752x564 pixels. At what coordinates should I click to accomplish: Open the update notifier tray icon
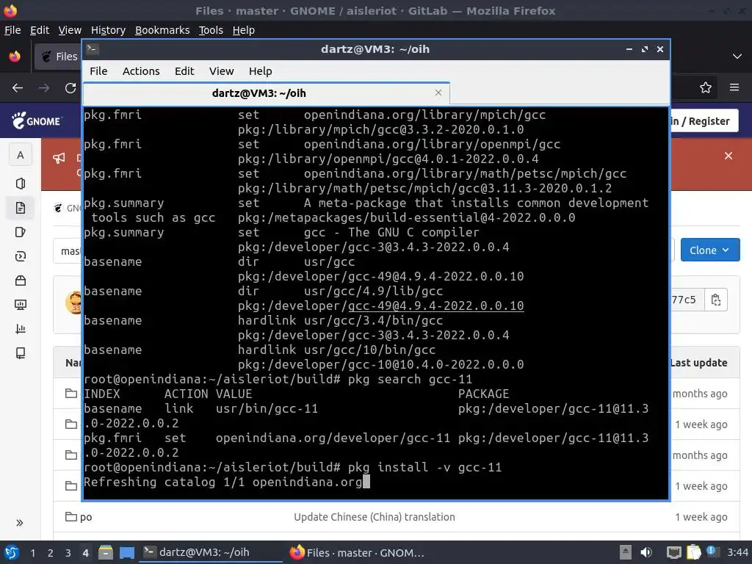pyautogui.click(x=712, y=552)
